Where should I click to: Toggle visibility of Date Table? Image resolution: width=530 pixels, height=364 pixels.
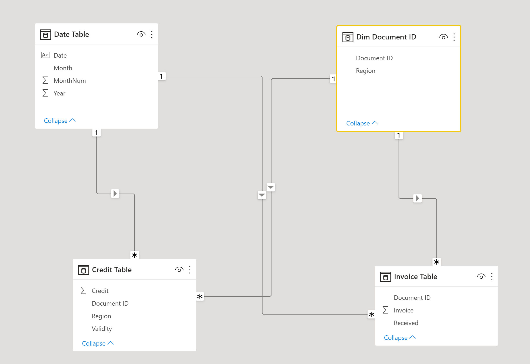141,34
